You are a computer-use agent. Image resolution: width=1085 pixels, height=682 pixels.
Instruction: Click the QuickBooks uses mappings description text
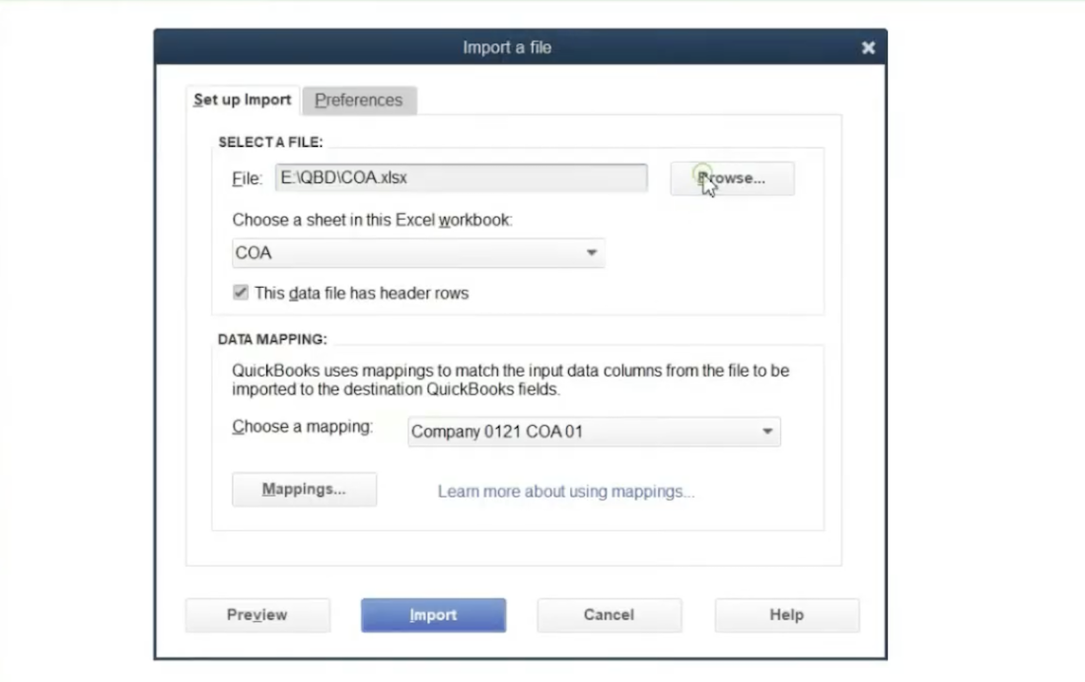tap(511, 379)
